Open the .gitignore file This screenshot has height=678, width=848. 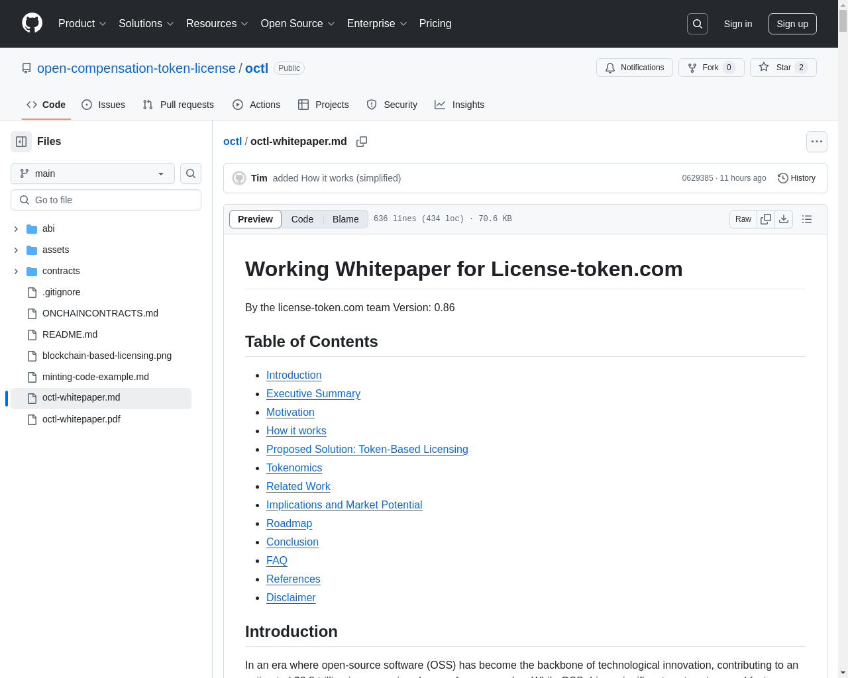point(62,292)
